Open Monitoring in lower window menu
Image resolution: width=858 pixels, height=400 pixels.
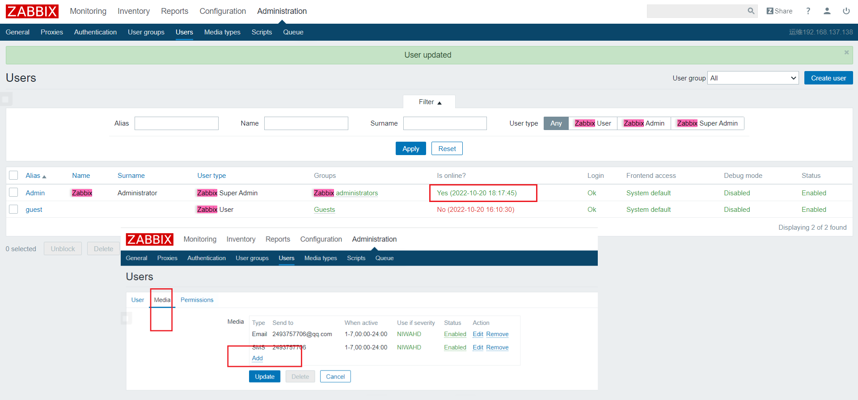coord(200,240)
